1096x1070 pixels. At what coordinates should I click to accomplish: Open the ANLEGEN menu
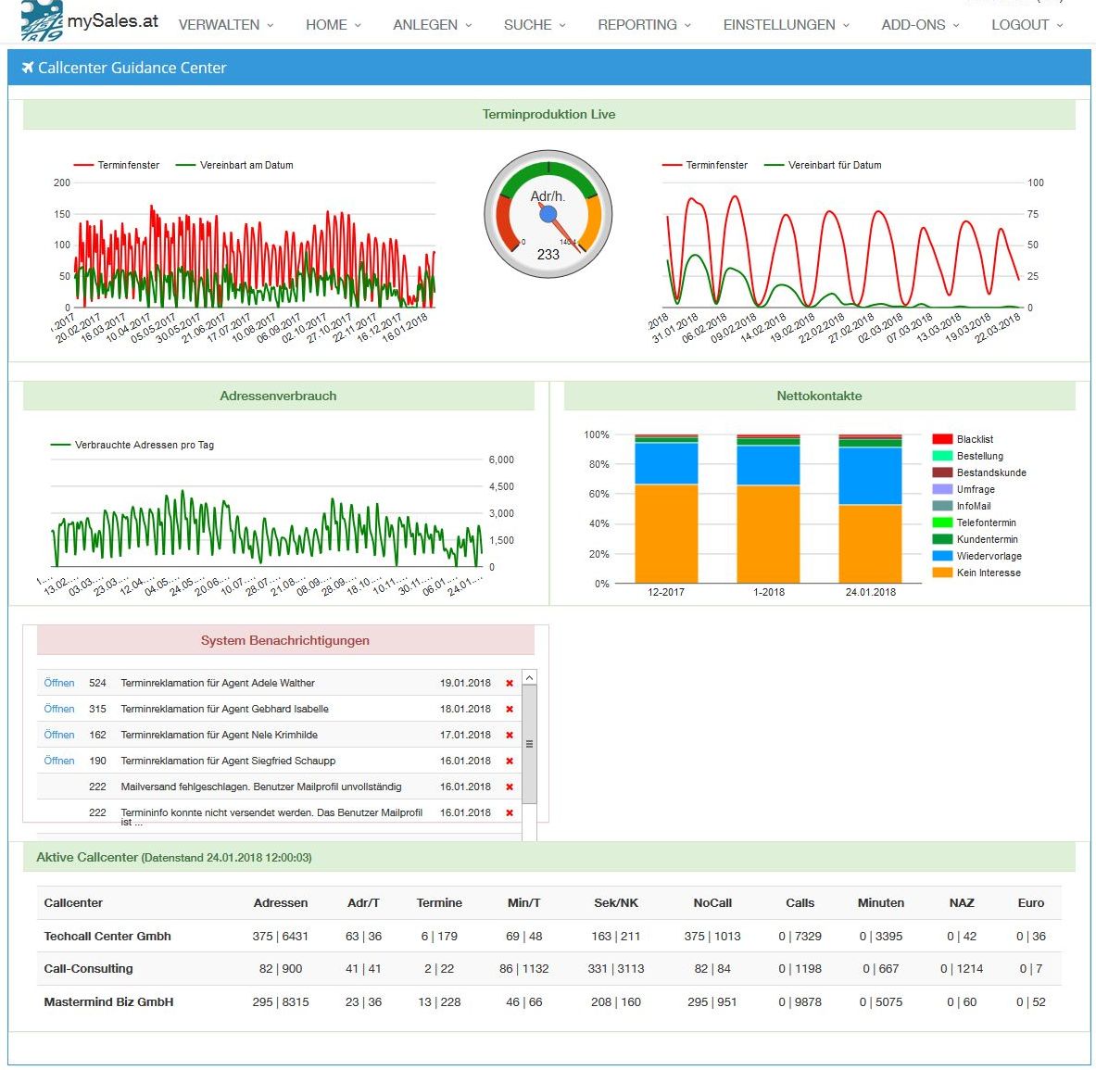click(x=432, y=25)
